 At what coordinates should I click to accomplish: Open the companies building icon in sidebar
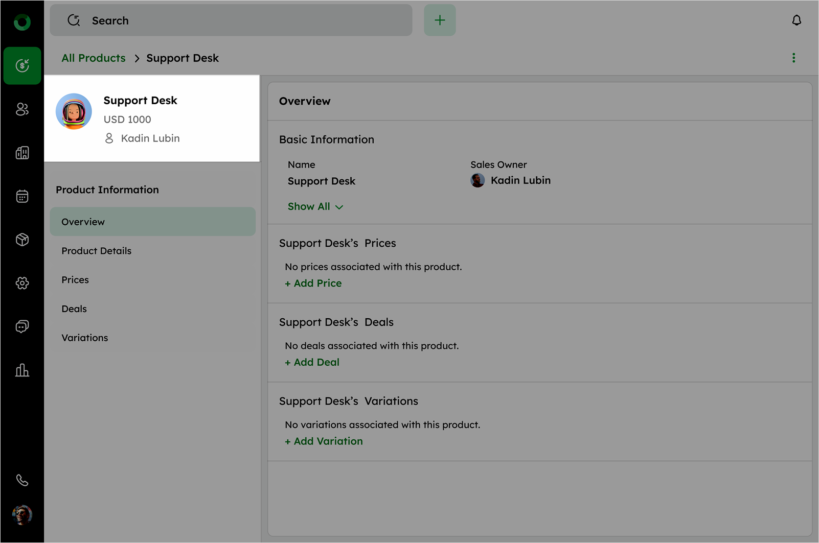[22, 153]
